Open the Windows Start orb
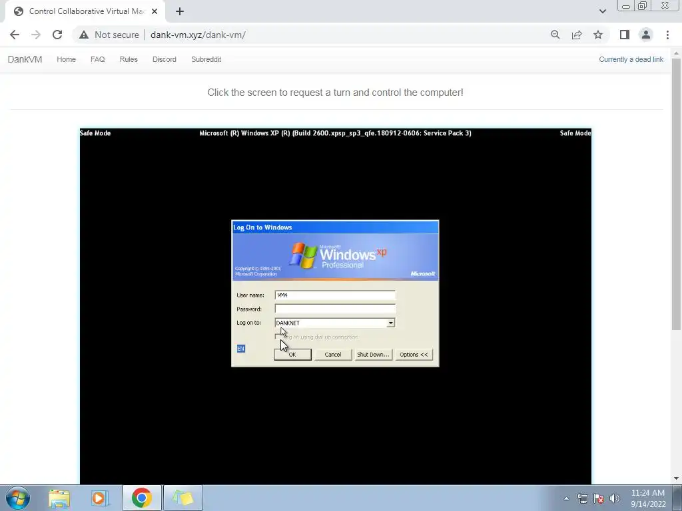 click(18, 498)
